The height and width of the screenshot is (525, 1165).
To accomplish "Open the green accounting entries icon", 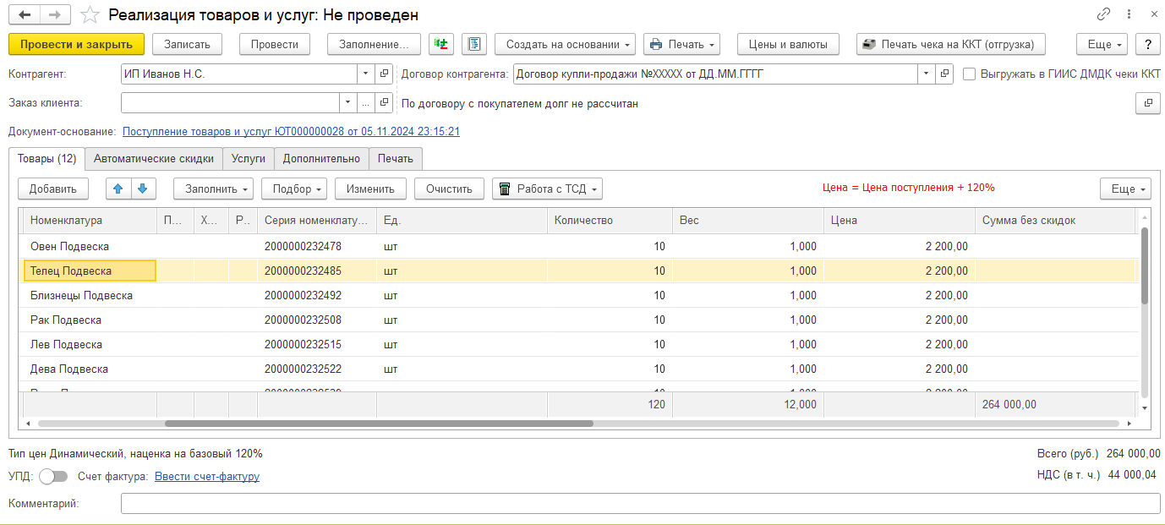I will click(442, 44).
